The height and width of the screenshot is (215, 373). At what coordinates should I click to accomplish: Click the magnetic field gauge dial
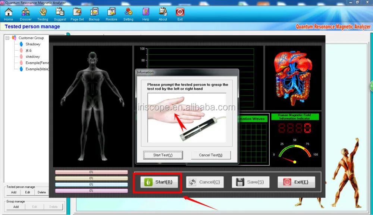(295, 152)
